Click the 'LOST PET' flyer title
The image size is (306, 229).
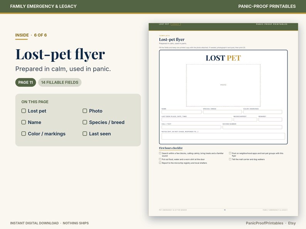223,58
